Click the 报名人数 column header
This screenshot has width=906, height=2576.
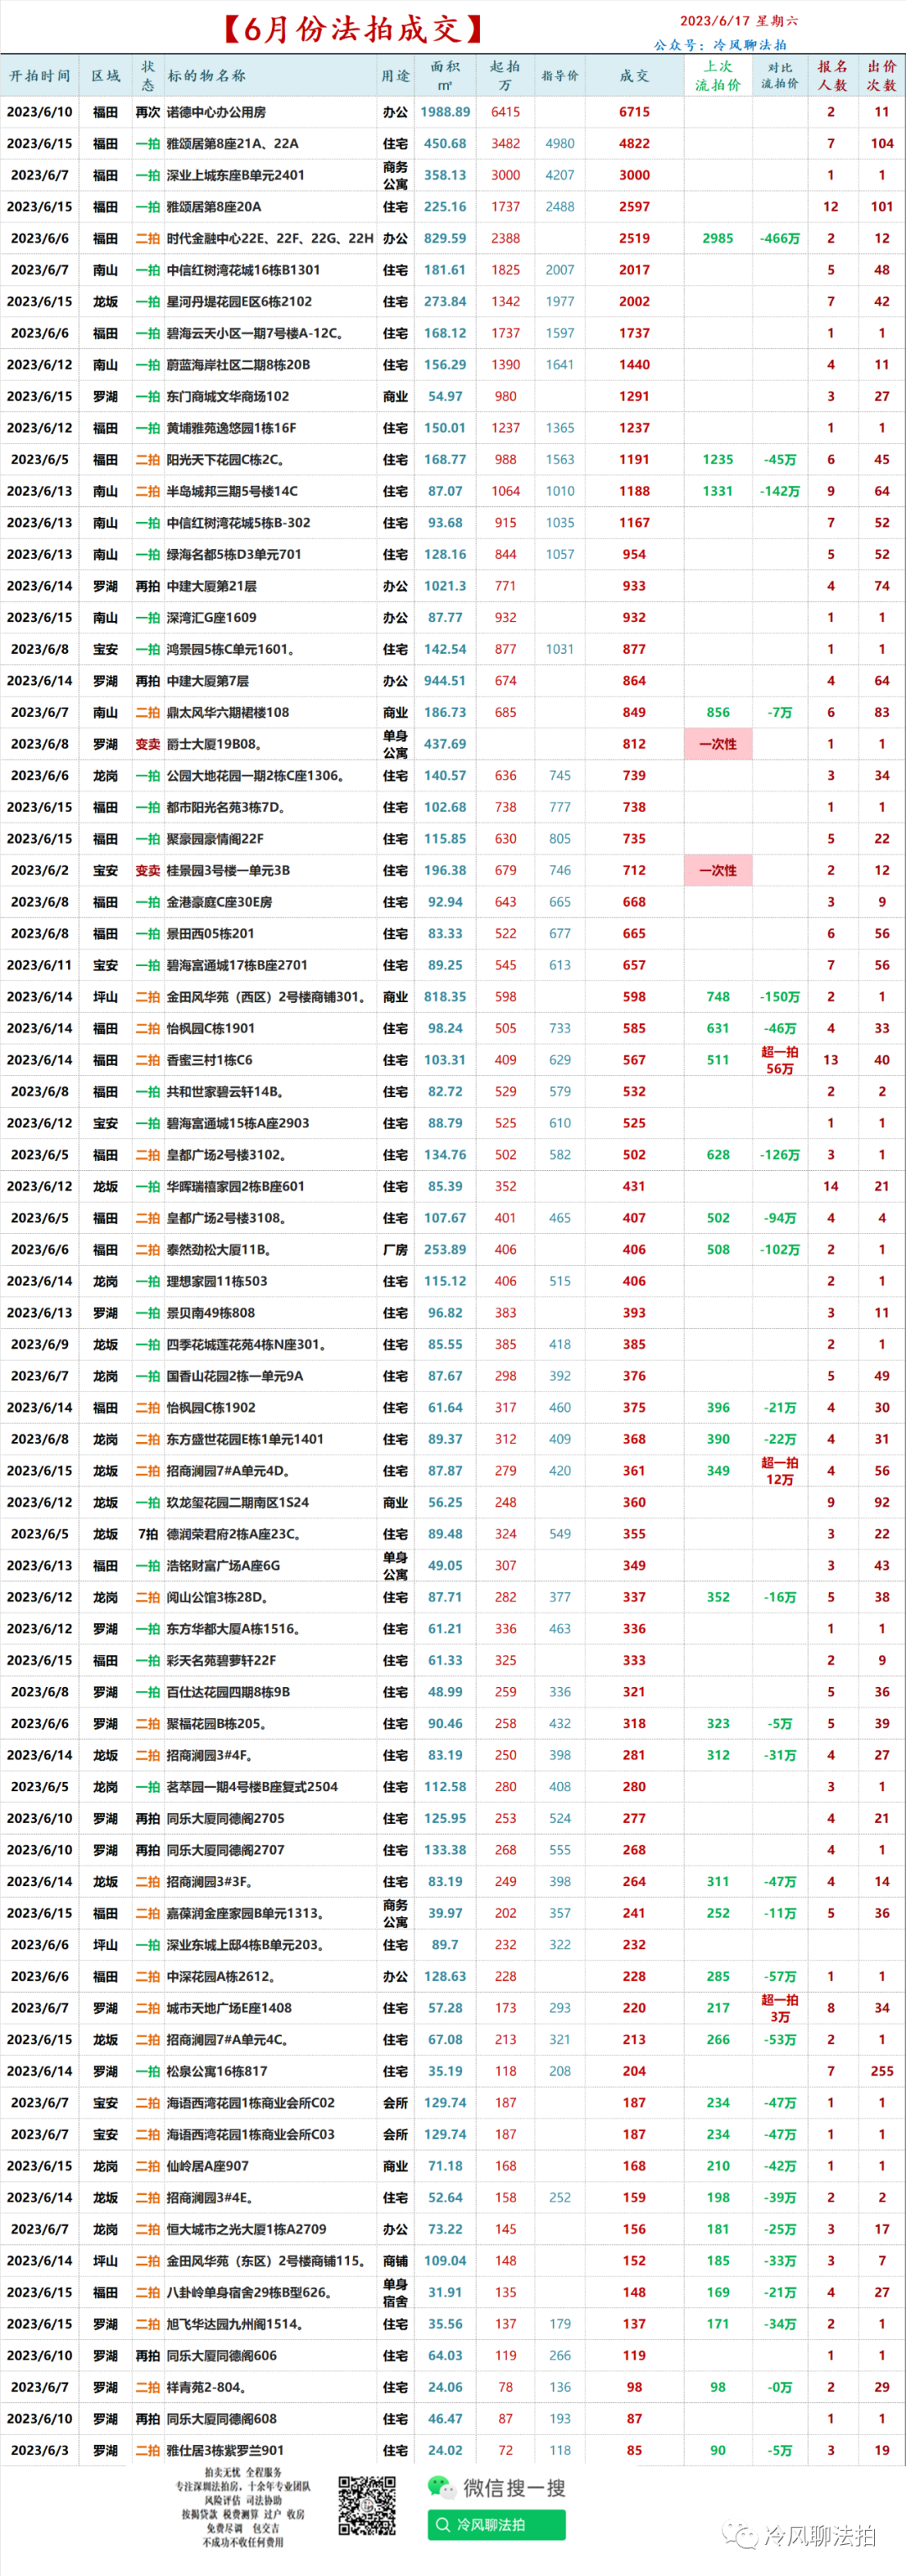tap(831, 75)
